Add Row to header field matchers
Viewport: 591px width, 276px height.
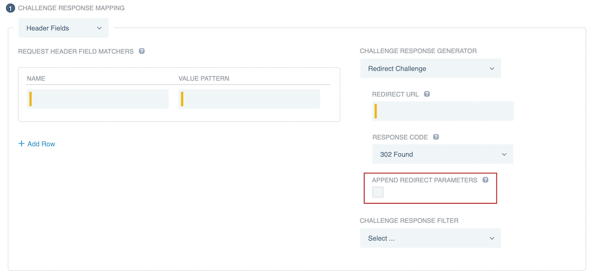pyautogui.click(x=37, y=144)
